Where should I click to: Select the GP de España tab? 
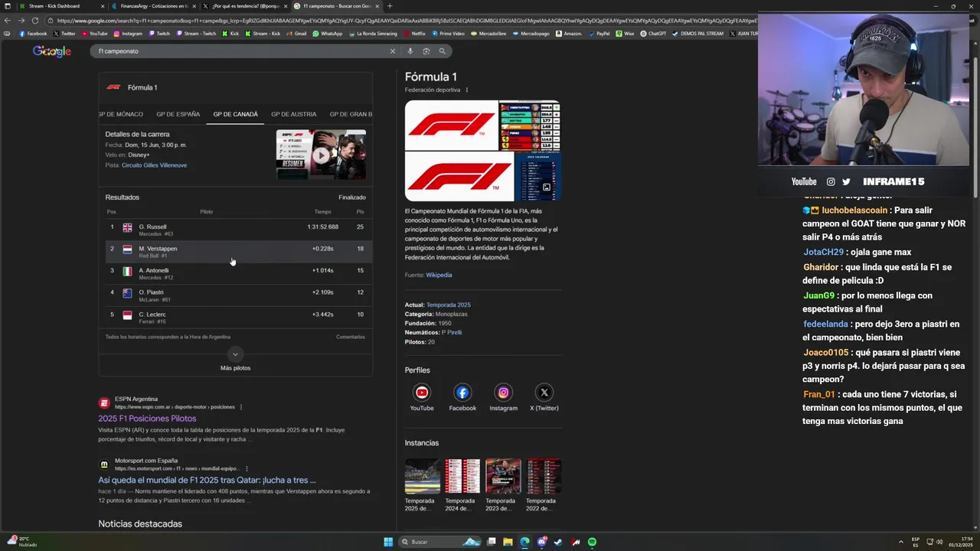tap(178, 114)
